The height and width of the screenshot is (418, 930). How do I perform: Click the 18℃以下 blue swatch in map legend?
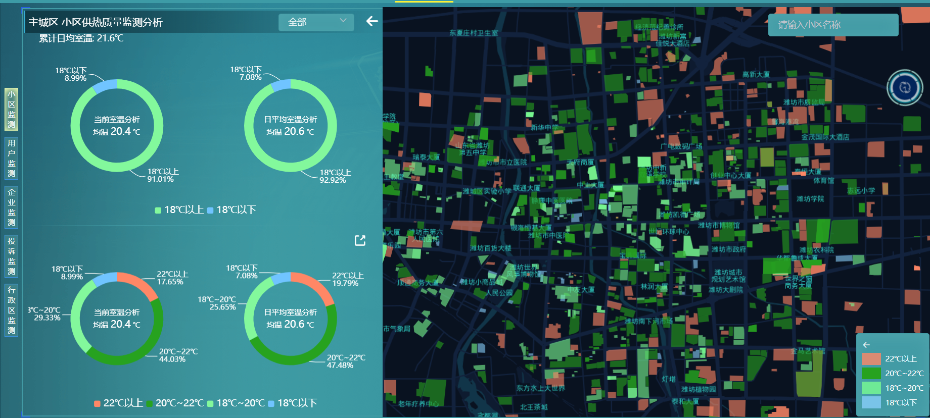[x=871, y=403]
